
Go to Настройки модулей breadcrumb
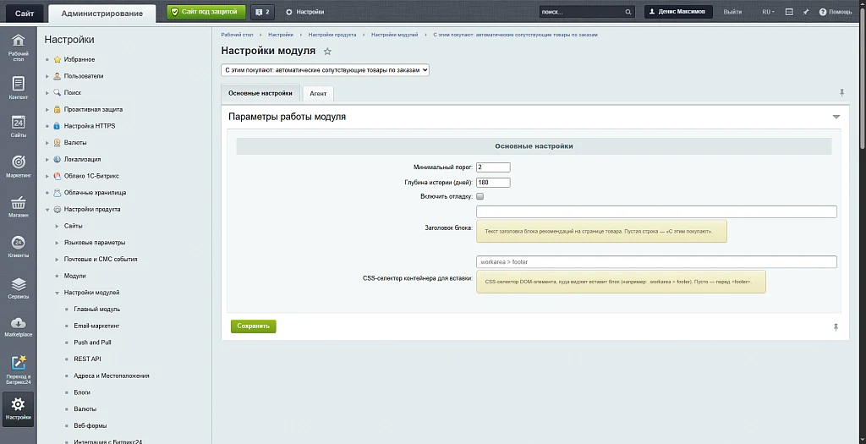point(394,35)
